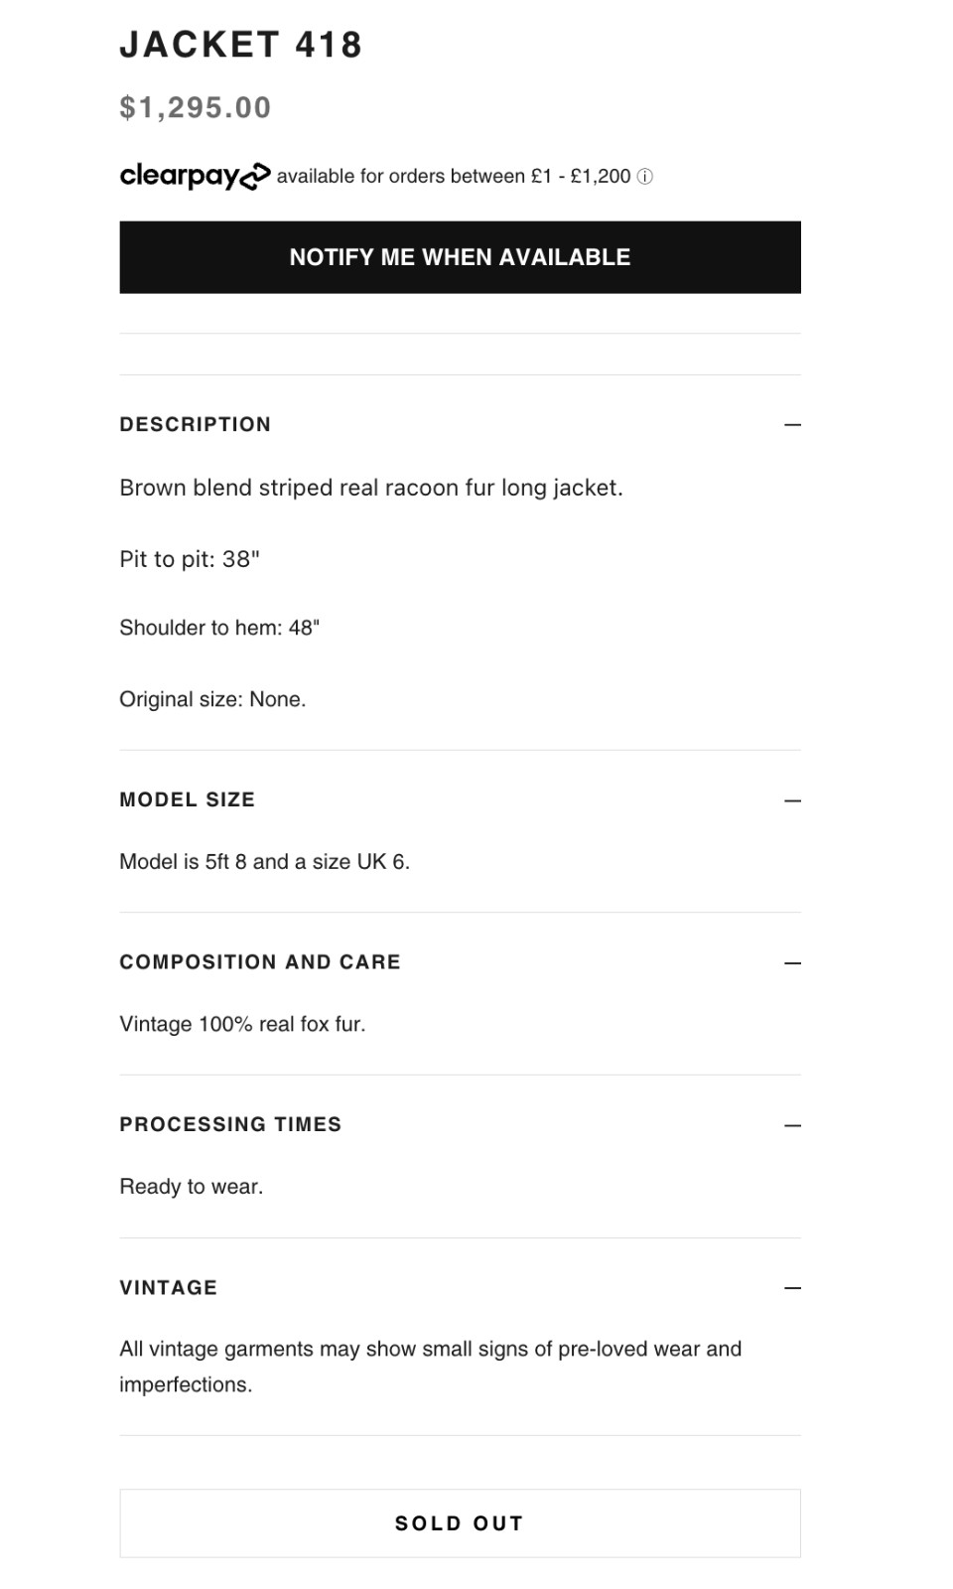Collapse Model Size with its minus icon
The width and height of the screenshot is (953, 1589).
(x=792, y=799)
